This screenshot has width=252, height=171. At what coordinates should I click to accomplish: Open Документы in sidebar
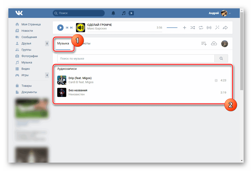point(29,92)
